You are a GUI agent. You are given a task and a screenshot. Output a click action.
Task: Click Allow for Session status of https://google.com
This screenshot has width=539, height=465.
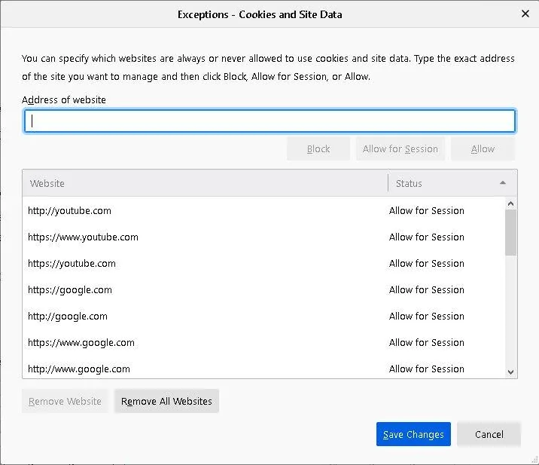[x=427, y=290]
